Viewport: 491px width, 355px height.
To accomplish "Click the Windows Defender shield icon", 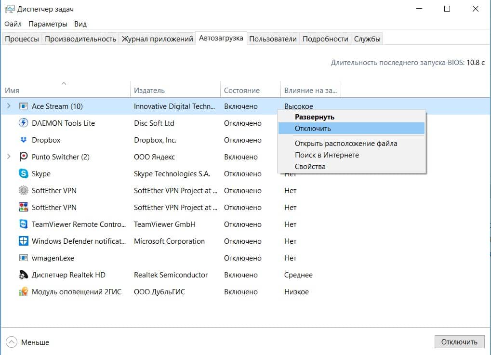I will (x=23, y=241).
